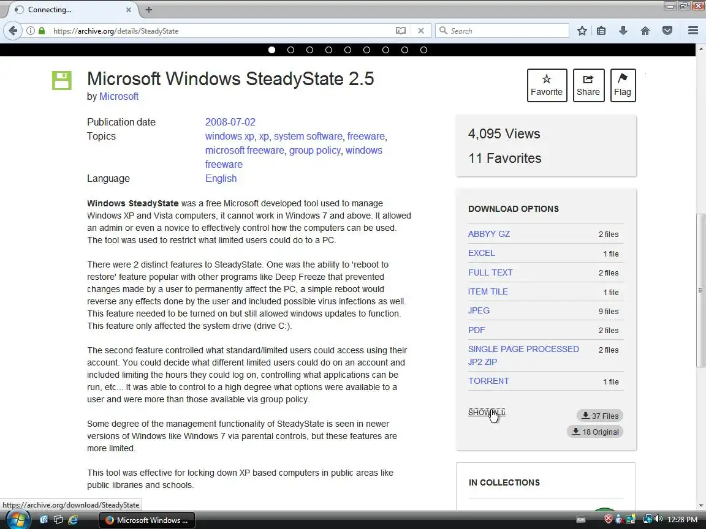This screenshot has width=706, height=529.
Task: Close the Connecting... tab
Action: pos(128,9)
